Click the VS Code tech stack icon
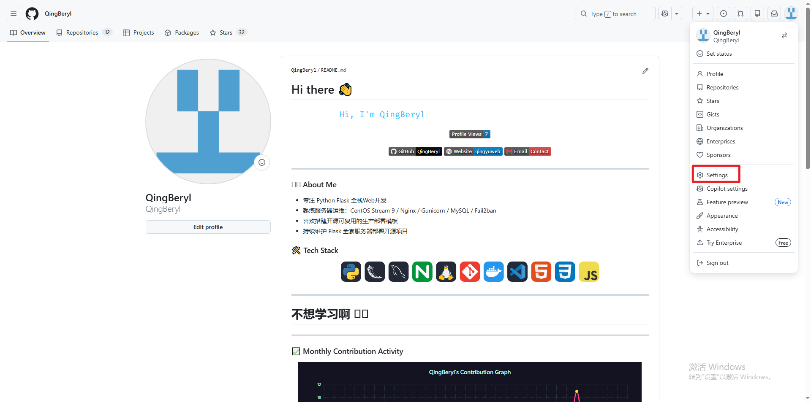 click(x=517, y=272)
